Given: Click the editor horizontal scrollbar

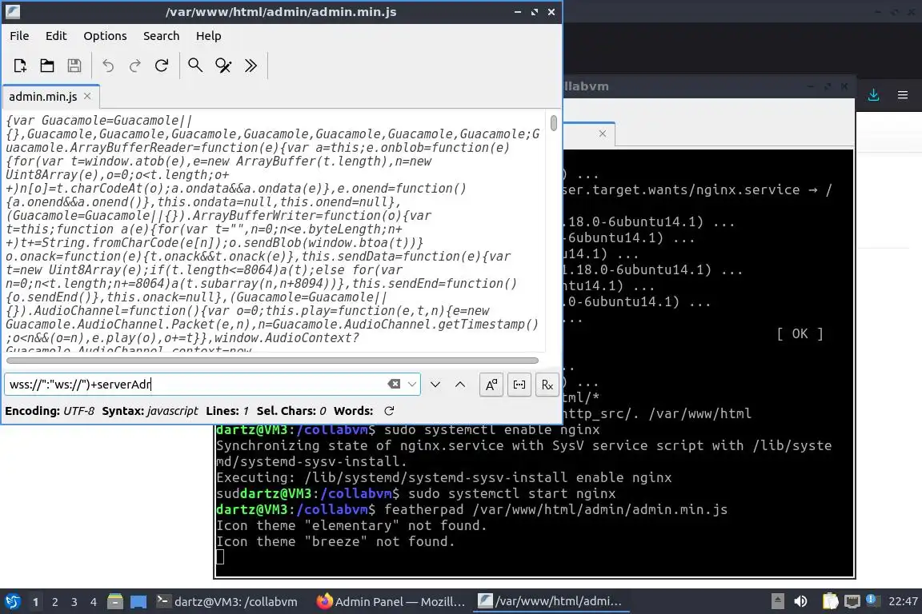Looking at the screenshot, I should tap(272, 361).
